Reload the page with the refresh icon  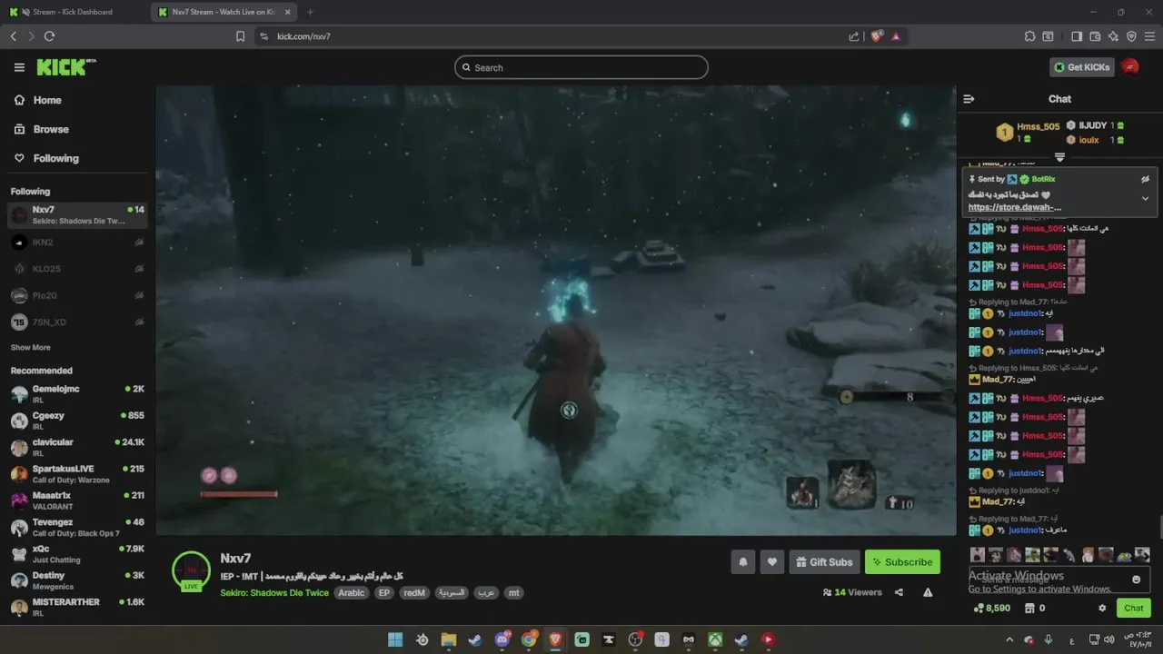click(x=49, y=36)
